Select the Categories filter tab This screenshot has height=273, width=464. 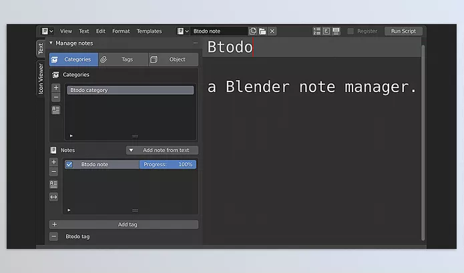click(x=73, y=59)
